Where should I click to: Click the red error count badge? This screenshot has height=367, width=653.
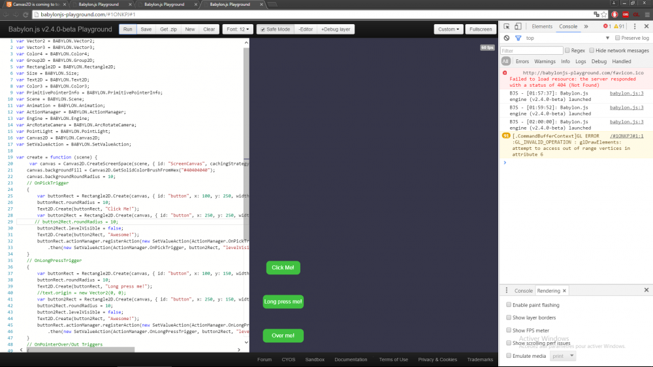pyautogui.click(x=607, y=26)
